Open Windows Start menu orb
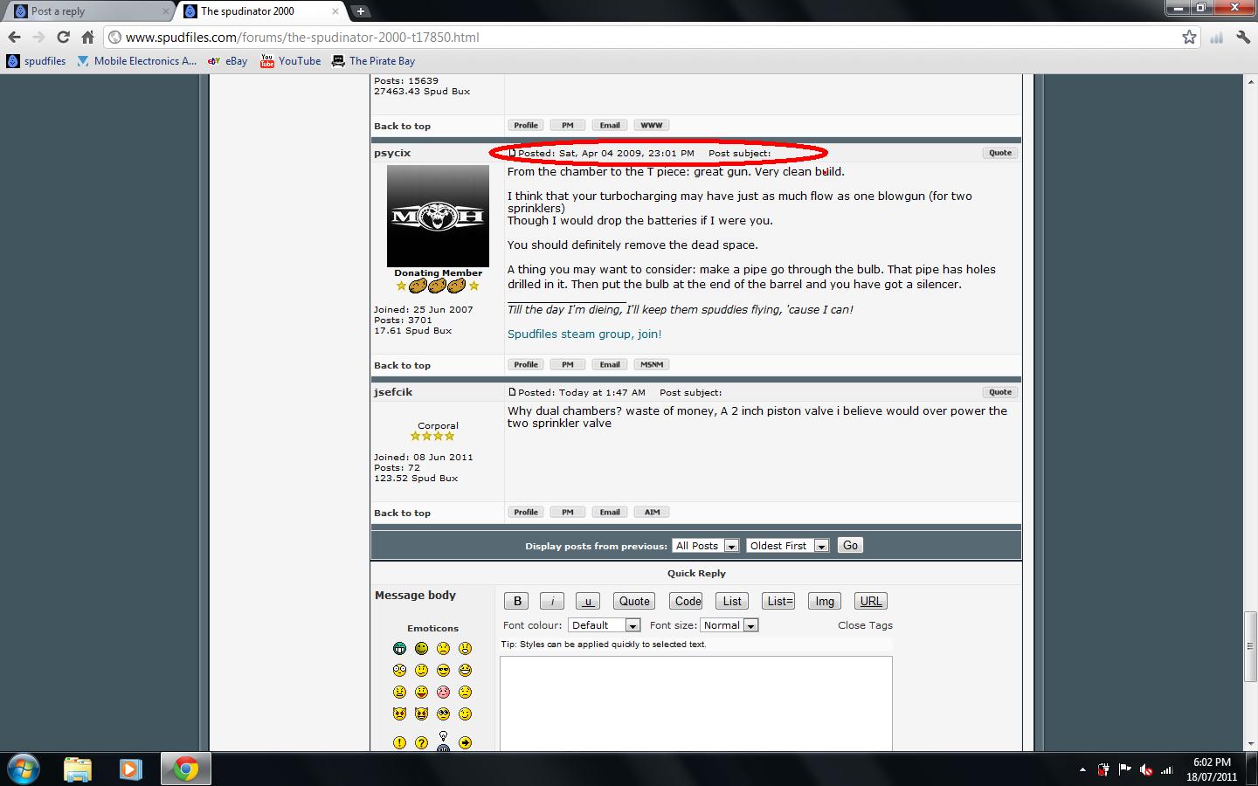Screen dimensions: 1258x786 click(x=24, y=769)
